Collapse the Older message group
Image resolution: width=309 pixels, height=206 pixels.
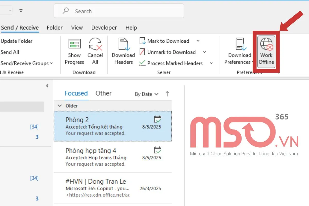tap(60, 106)
